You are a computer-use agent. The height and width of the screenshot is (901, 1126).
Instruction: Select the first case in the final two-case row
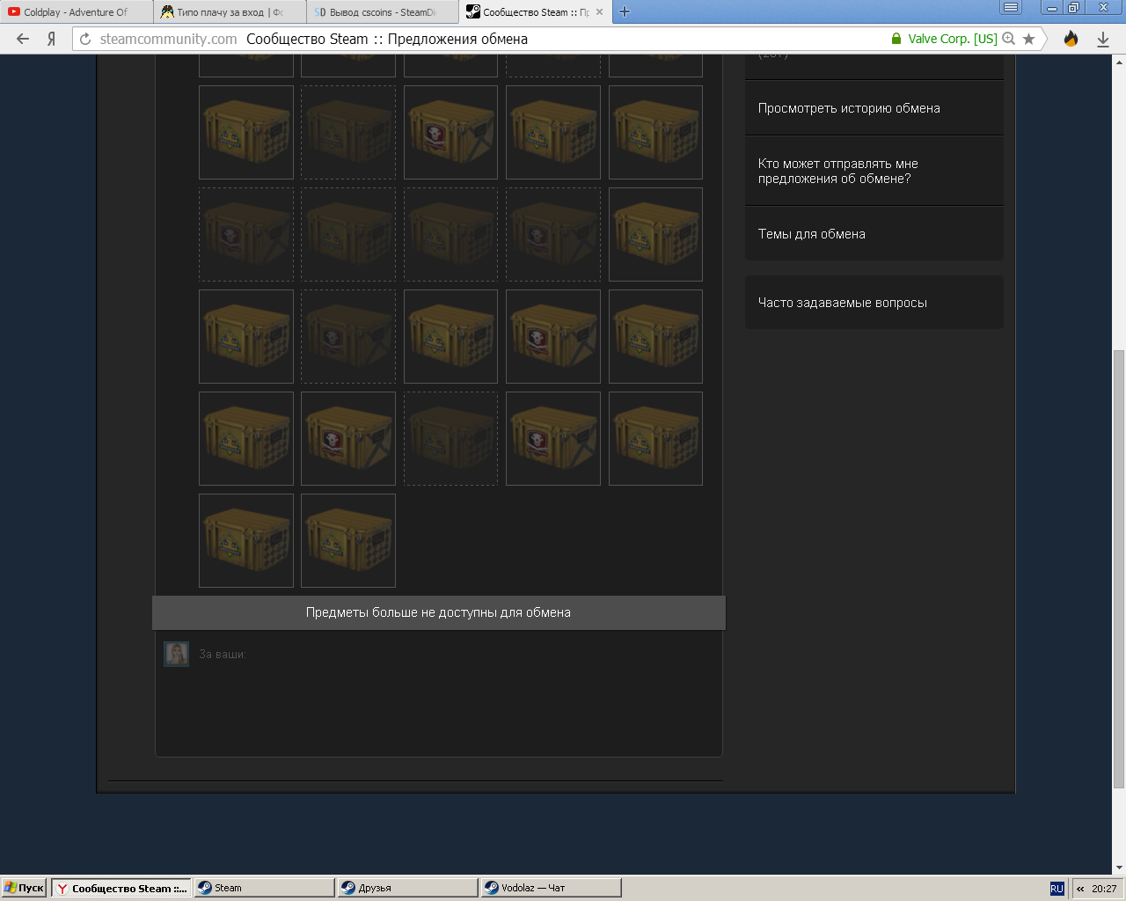[x=246, y=540]
